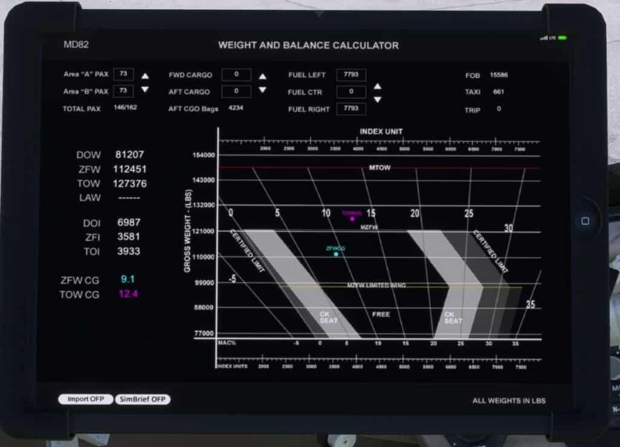Screen dimensions: 620x447
Task: Increase cargo with the up arrow
Action: tap(262, 76)
